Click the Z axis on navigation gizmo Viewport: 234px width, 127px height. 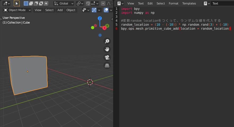100,18
